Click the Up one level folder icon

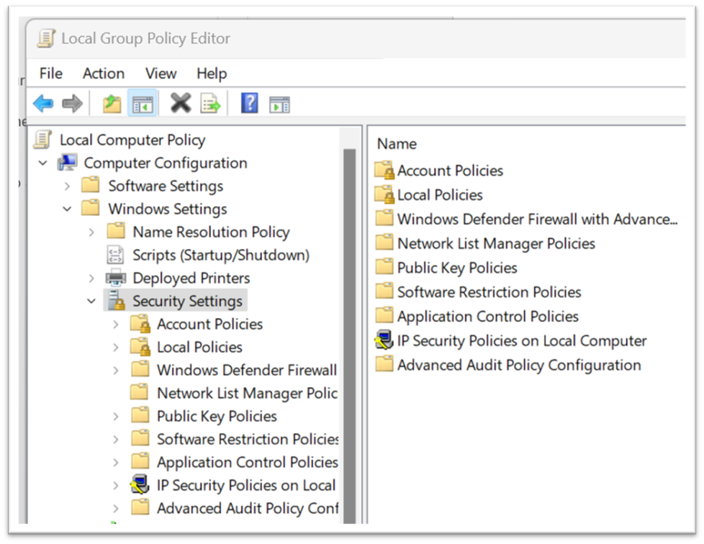(111, 103)
